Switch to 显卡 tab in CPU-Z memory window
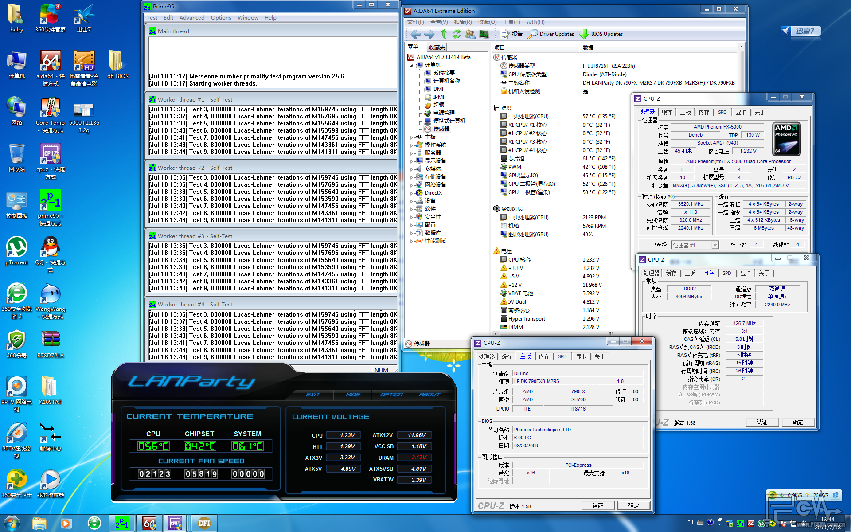The width and height of the screenshot is (851, 532). [746, 273]
